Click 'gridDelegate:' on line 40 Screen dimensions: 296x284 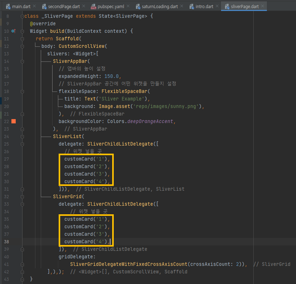(x=77, y=256)
